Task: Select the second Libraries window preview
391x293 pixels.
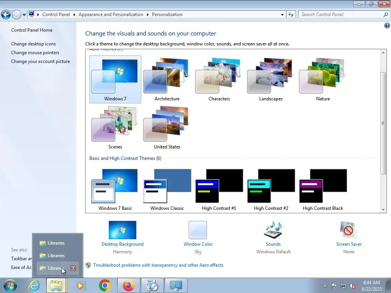Action: (x=58, y=256)
